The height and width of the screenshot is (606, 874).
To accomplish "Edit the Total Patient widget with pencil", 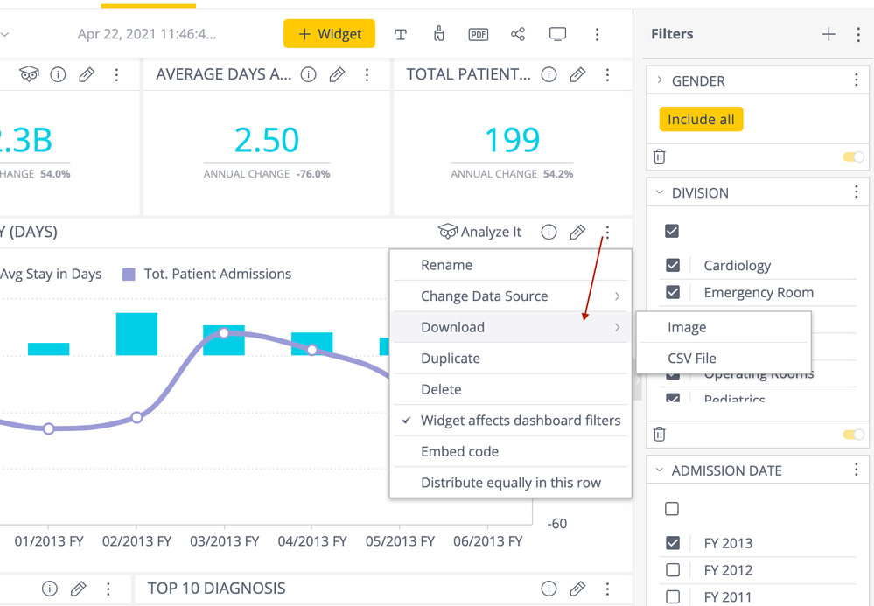I will click(577, 75).
